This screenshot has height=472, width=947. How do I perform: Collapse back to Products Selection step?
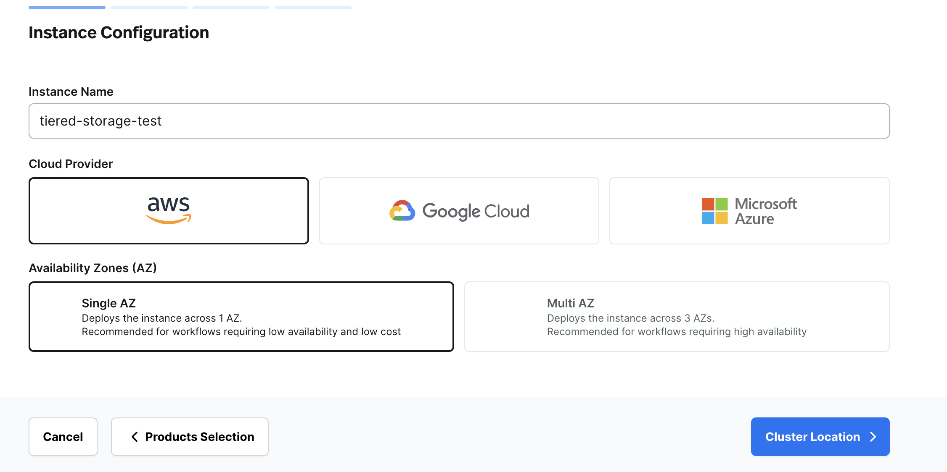[189, 437]
